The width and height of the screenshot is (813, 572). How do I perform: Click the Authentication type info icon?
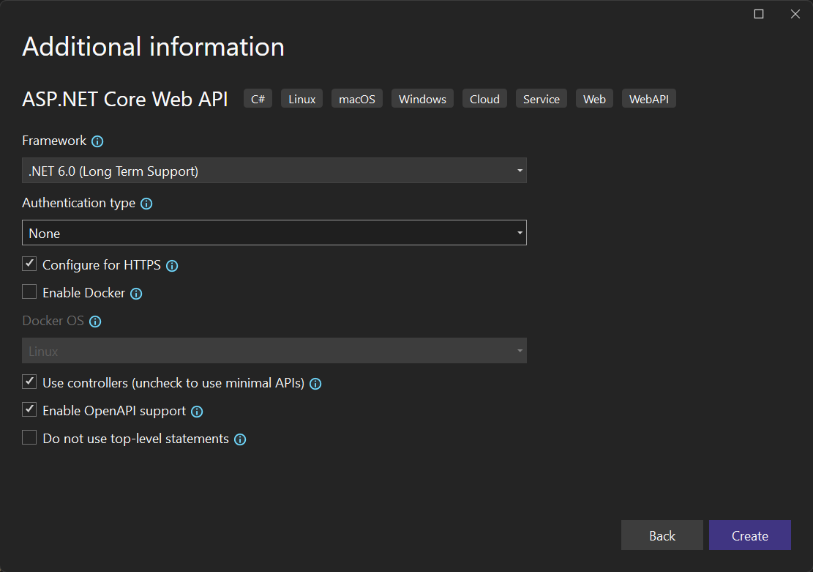click(146, 204)
